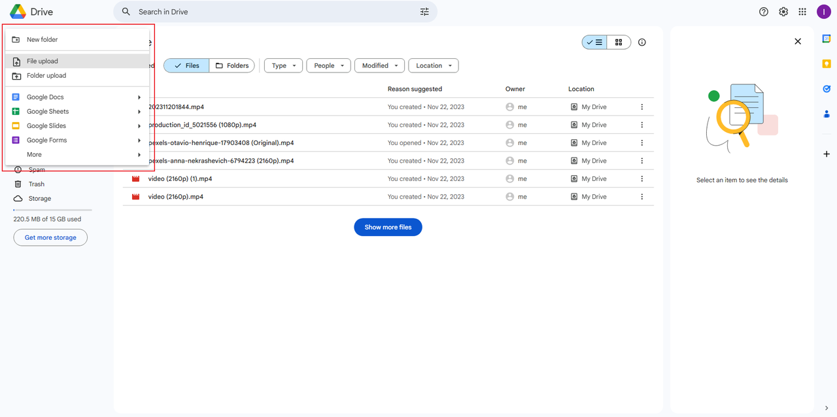Expand the Google Slides submenu arrow

(139, 126)
